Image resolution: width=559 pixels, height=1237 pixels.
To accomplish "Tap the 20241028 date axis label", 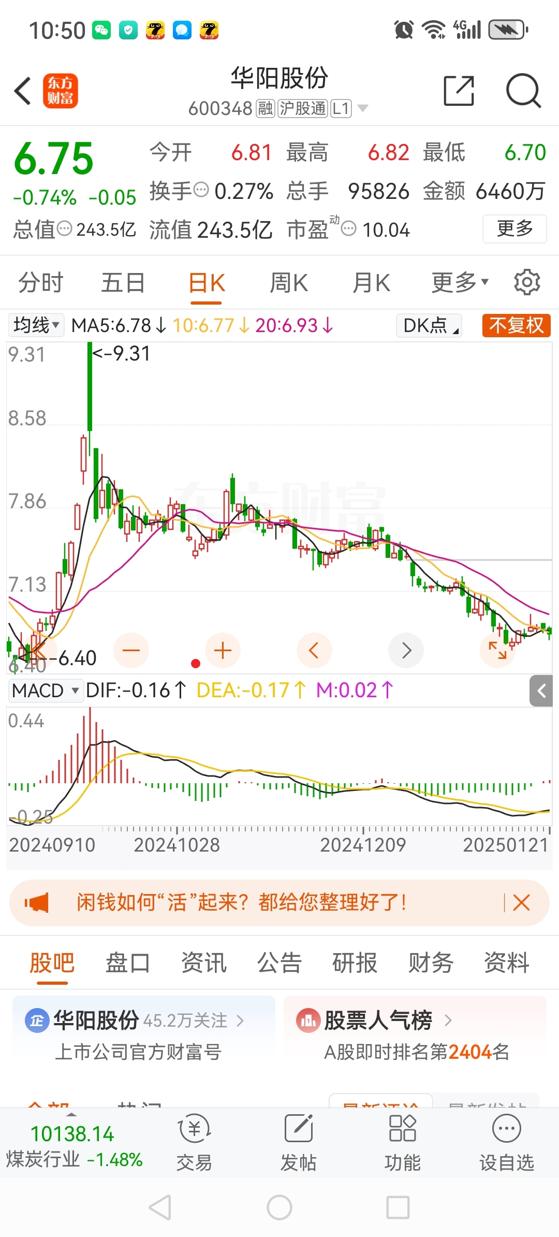I will click(x=177, y=845).
